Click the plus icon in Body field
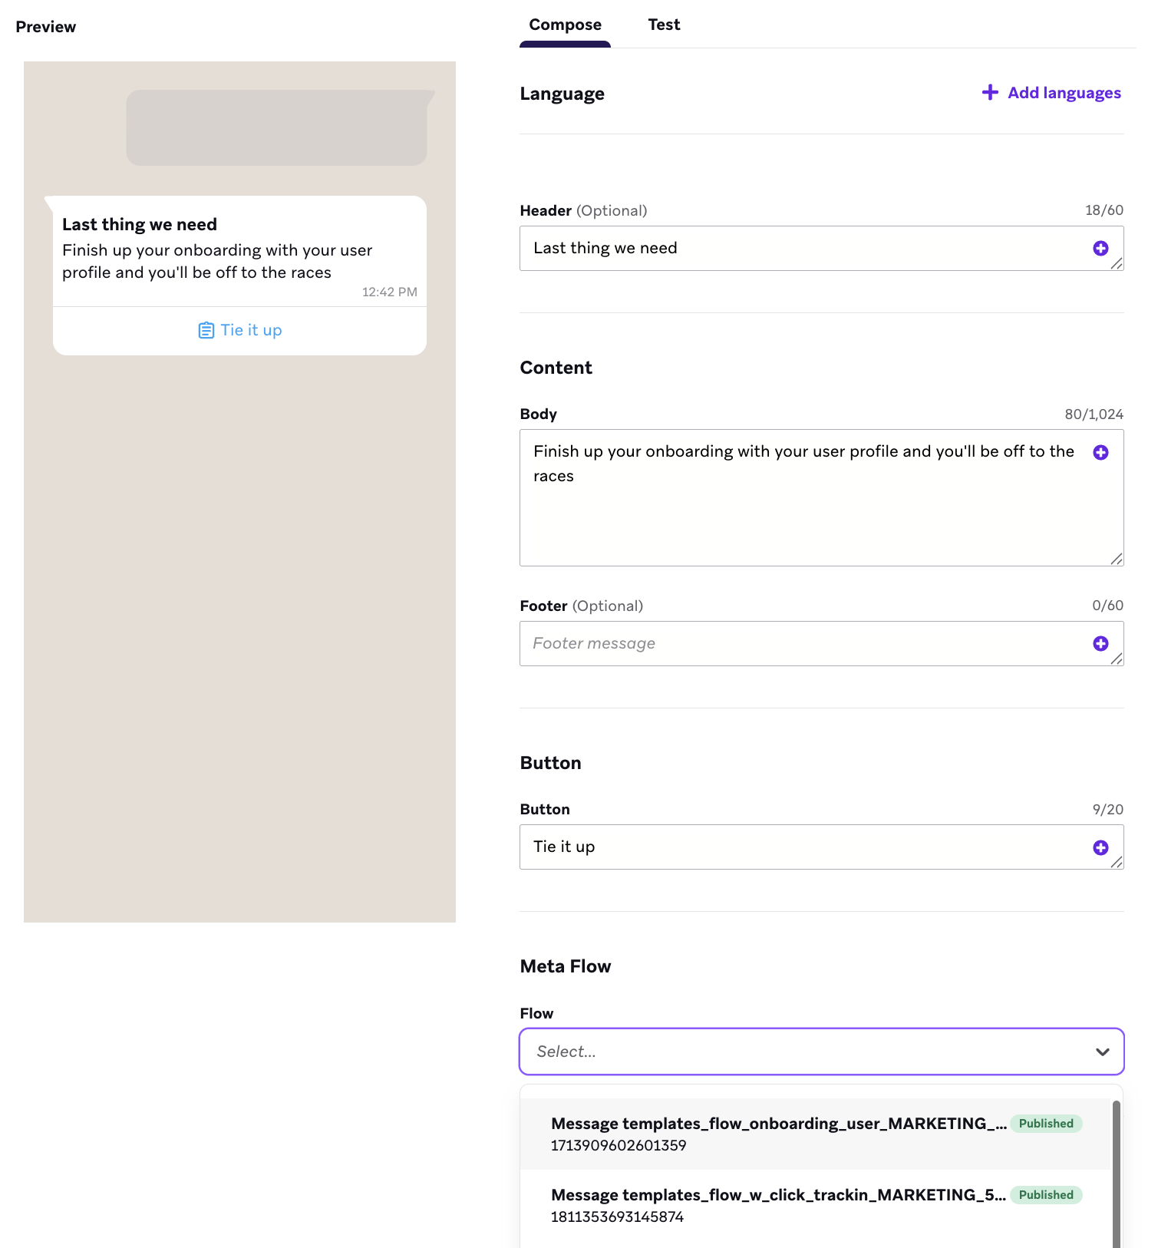Screen dimensions: 1158x1248 (1100, 452)
